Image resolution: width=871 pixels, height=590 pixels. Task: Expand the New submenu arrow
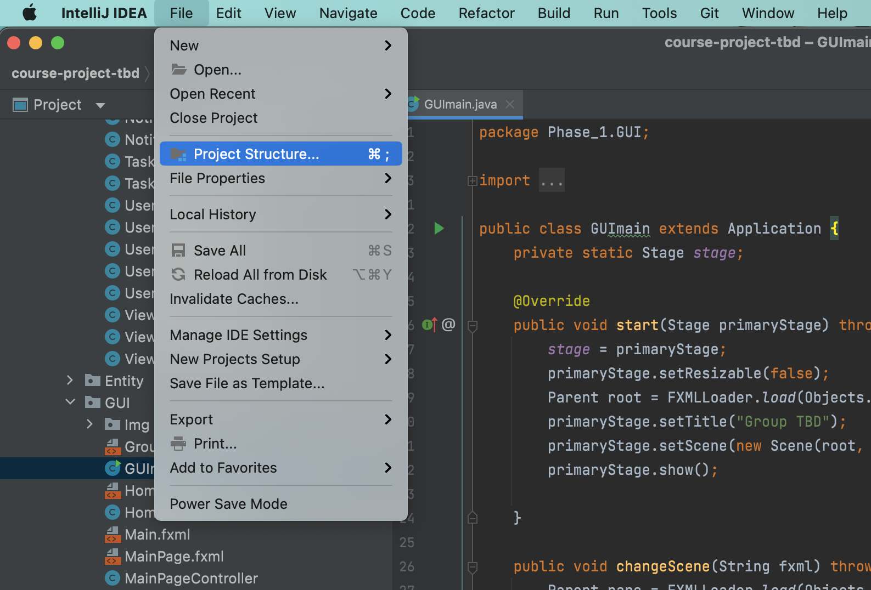(x=388, y=46)
